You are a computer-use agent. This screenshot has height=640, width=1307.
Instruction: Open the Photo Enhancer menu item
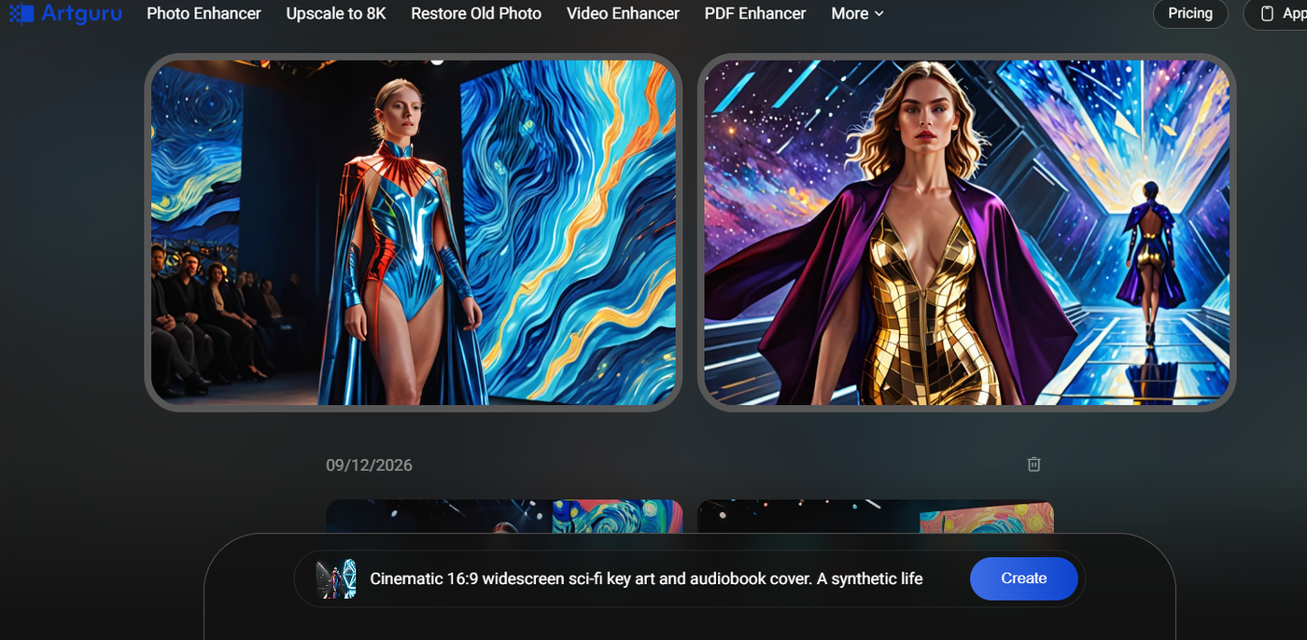point(204,14)
